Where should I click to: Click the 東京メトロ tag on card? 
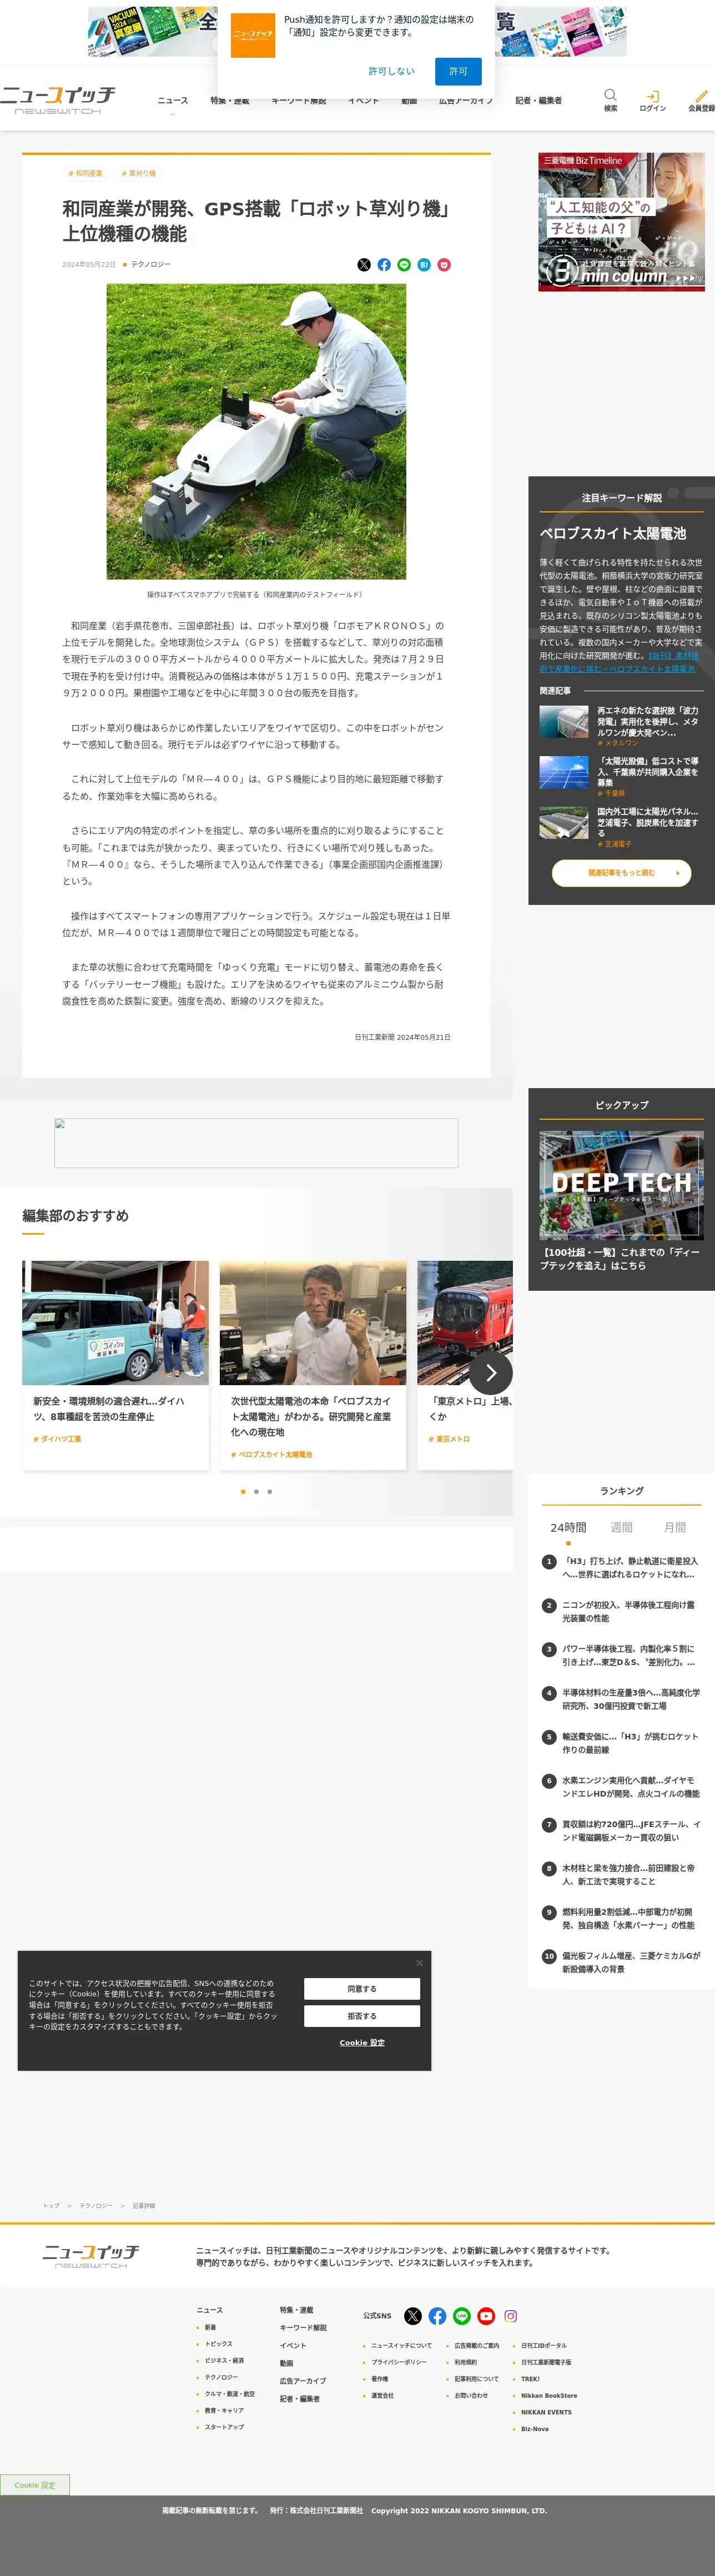[x=449, y=1439]
